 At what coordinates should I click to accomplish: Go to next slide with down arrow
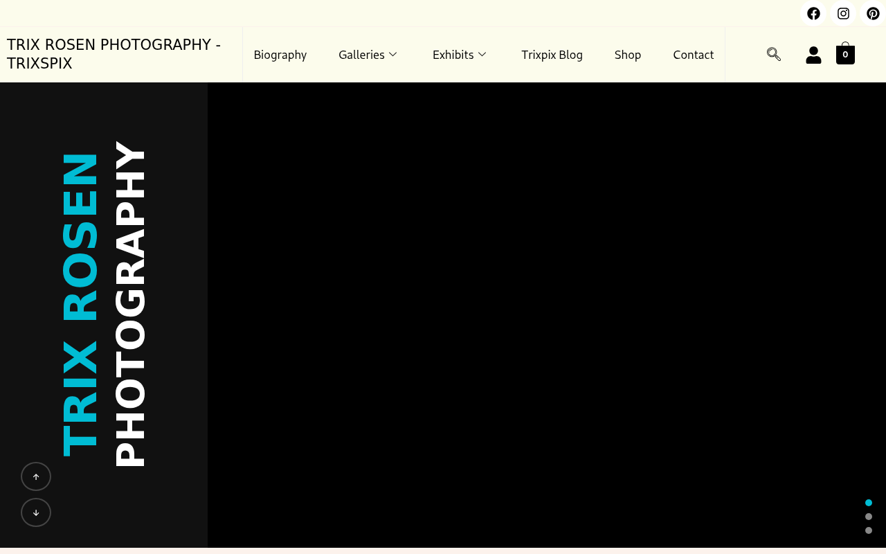point(36,512)
